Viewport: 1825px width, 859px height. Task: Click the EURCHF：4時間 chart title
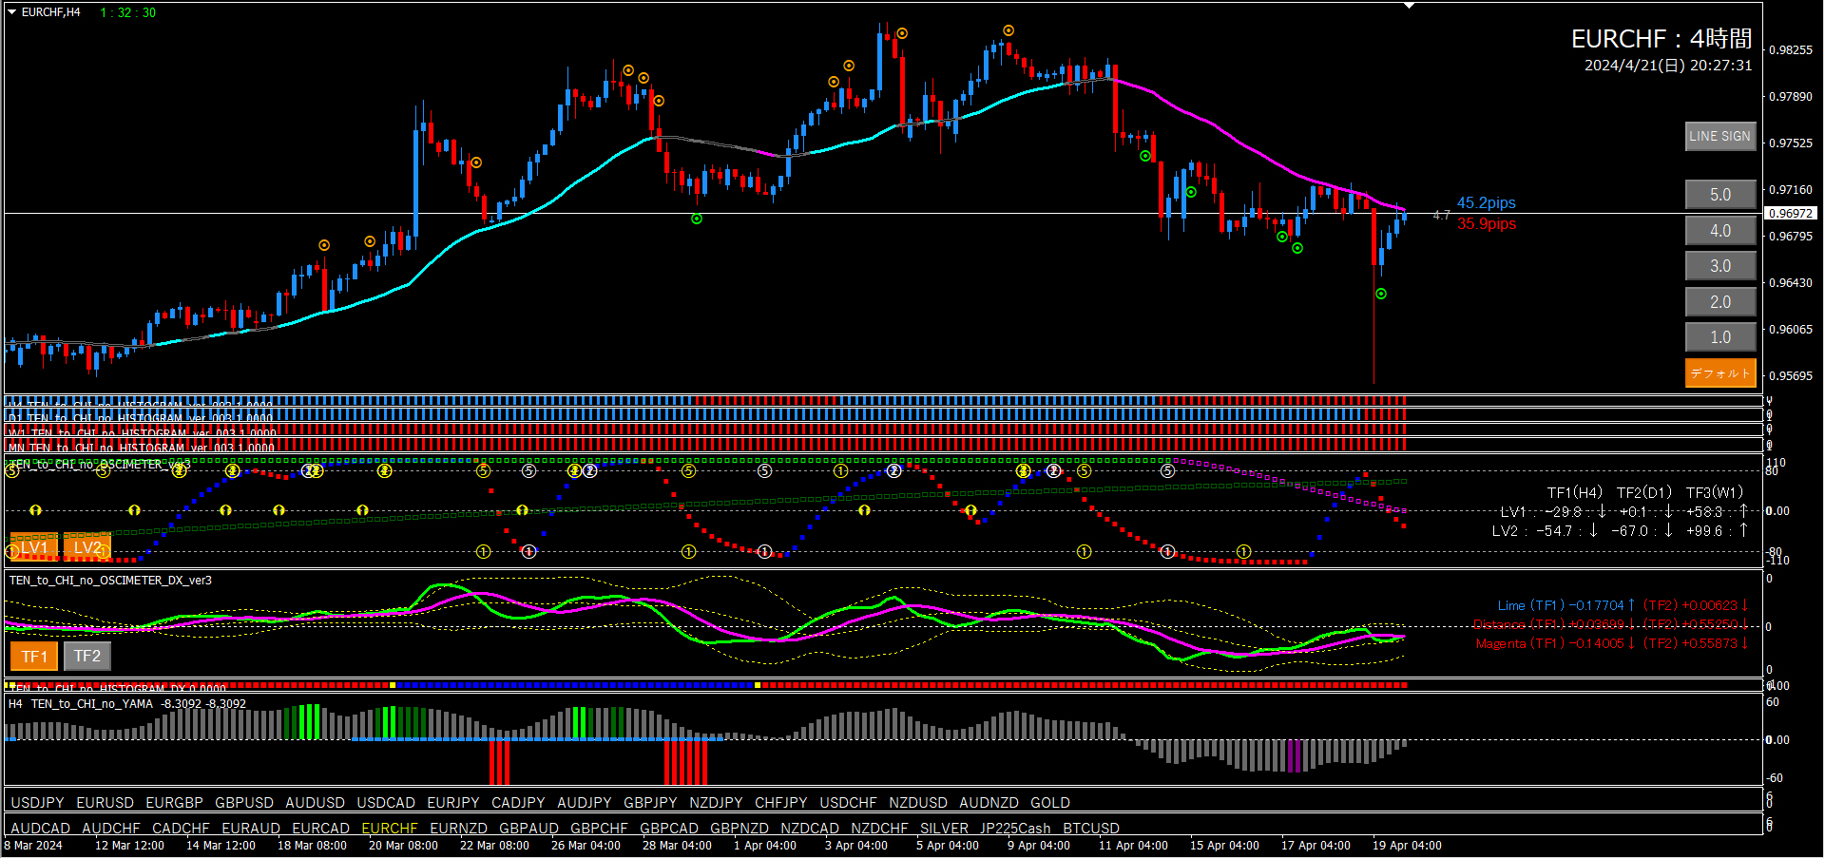click(1662, 39)
